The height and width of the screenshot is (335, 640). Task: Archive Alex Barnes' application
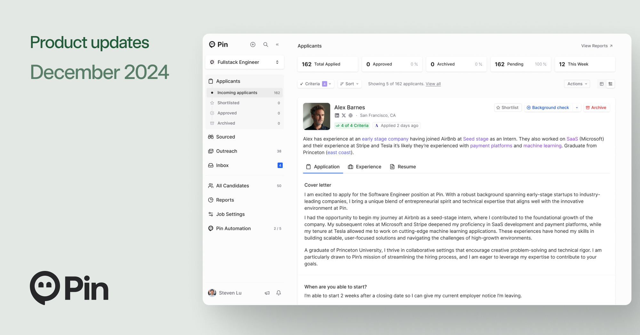596,108
